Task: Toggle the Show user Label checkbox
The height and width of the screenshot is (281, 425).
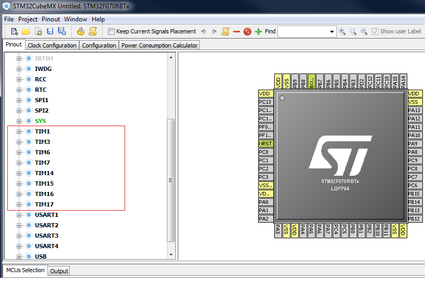Action: point(375,32)
